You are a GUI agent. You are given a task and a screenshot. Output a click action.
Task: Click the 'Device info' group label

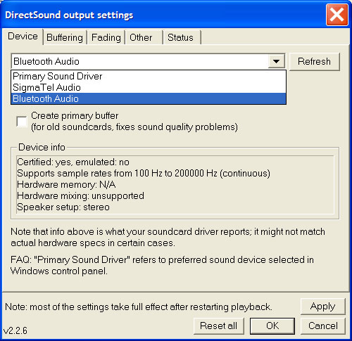pos(42,147)
